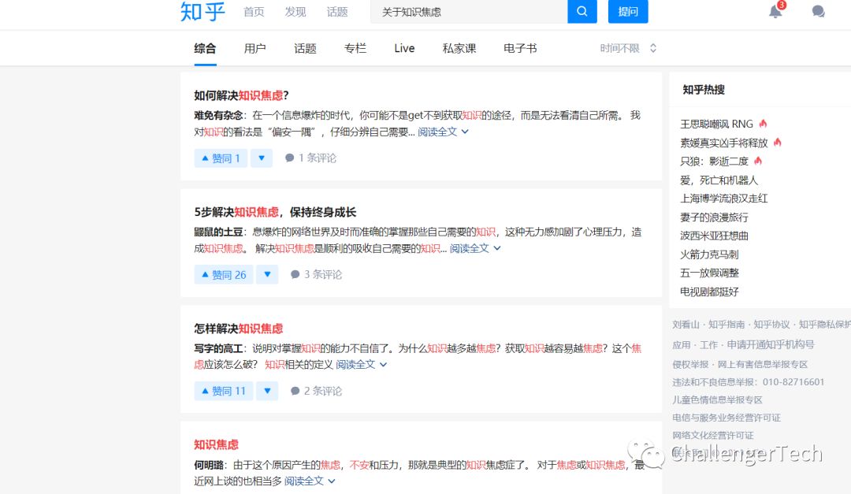Click the blue 提问 button
The image size is (851, 494).
[x=628, y=13]
